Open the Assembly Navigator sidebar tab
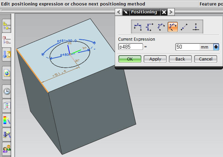This screenshot has width=223, height=157. pyautogui.click(x=7, y=26)
